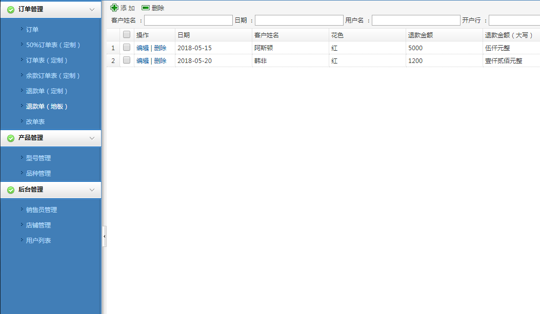
Task: Open 退款单（定制） menu item
Action: (47, 91)
